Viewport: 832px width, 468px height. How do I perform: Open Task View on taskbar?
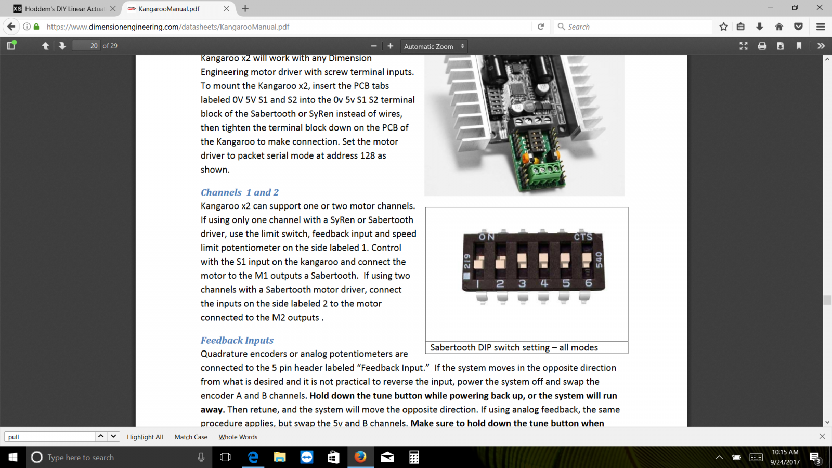[x=225, y=457]
